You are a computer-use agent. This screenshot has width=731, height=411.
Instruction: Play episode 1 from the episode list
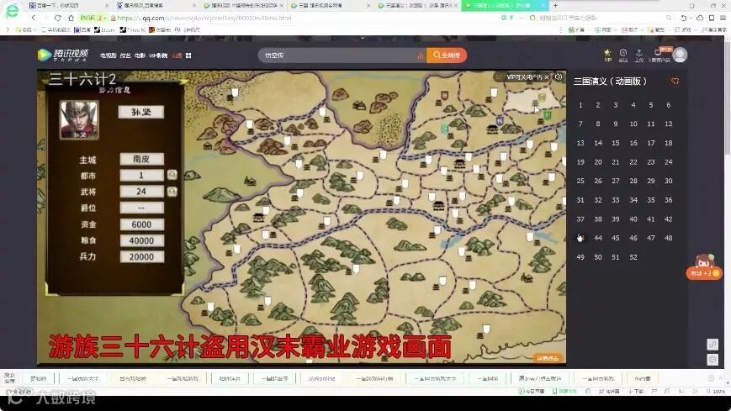tap(580, 105)
